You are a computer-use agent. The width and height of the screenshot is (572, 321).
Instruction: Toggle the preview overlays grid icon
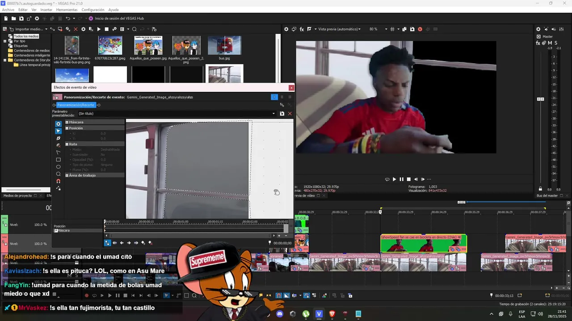pos(392,29)
